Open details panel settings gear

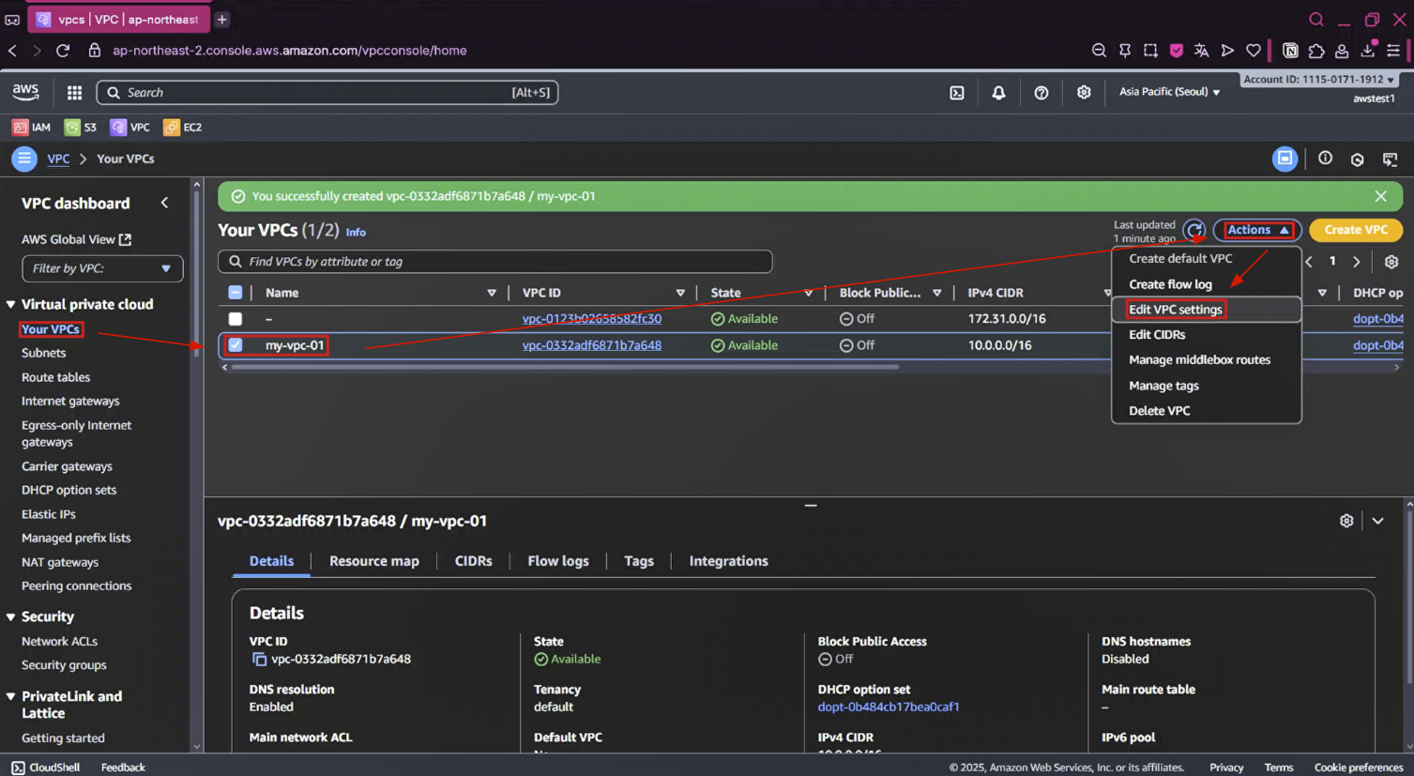1346,521
